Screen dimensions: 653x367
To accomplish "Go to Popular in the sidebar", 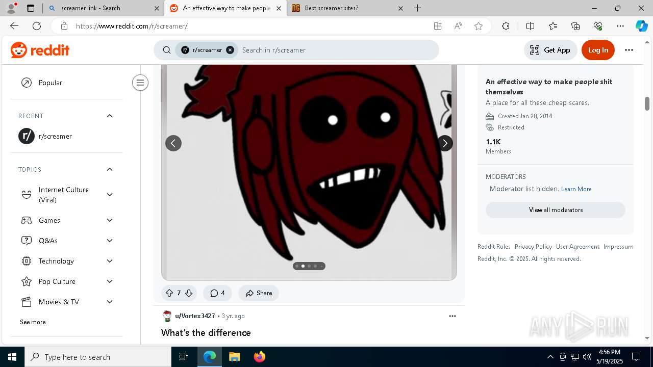I will click(x=66, y=83).
